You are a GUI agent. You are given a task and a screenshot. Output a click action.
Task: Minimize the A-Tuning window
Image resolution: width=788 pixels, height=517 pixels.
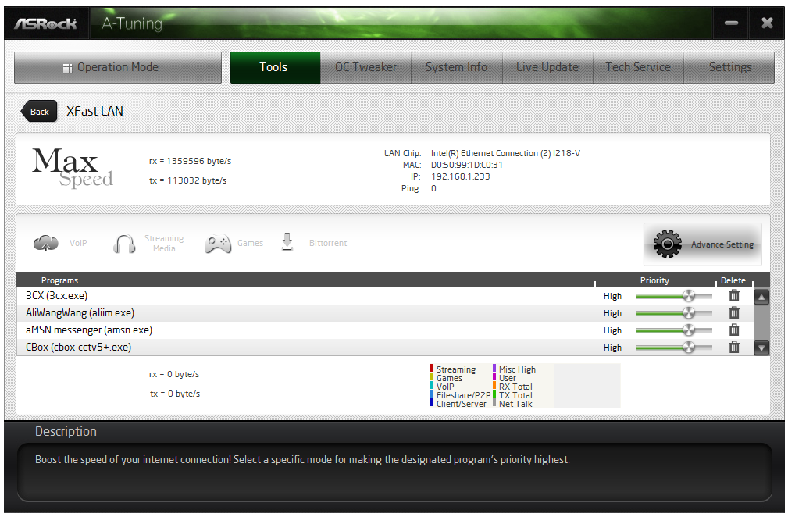[x=731, y=23]
